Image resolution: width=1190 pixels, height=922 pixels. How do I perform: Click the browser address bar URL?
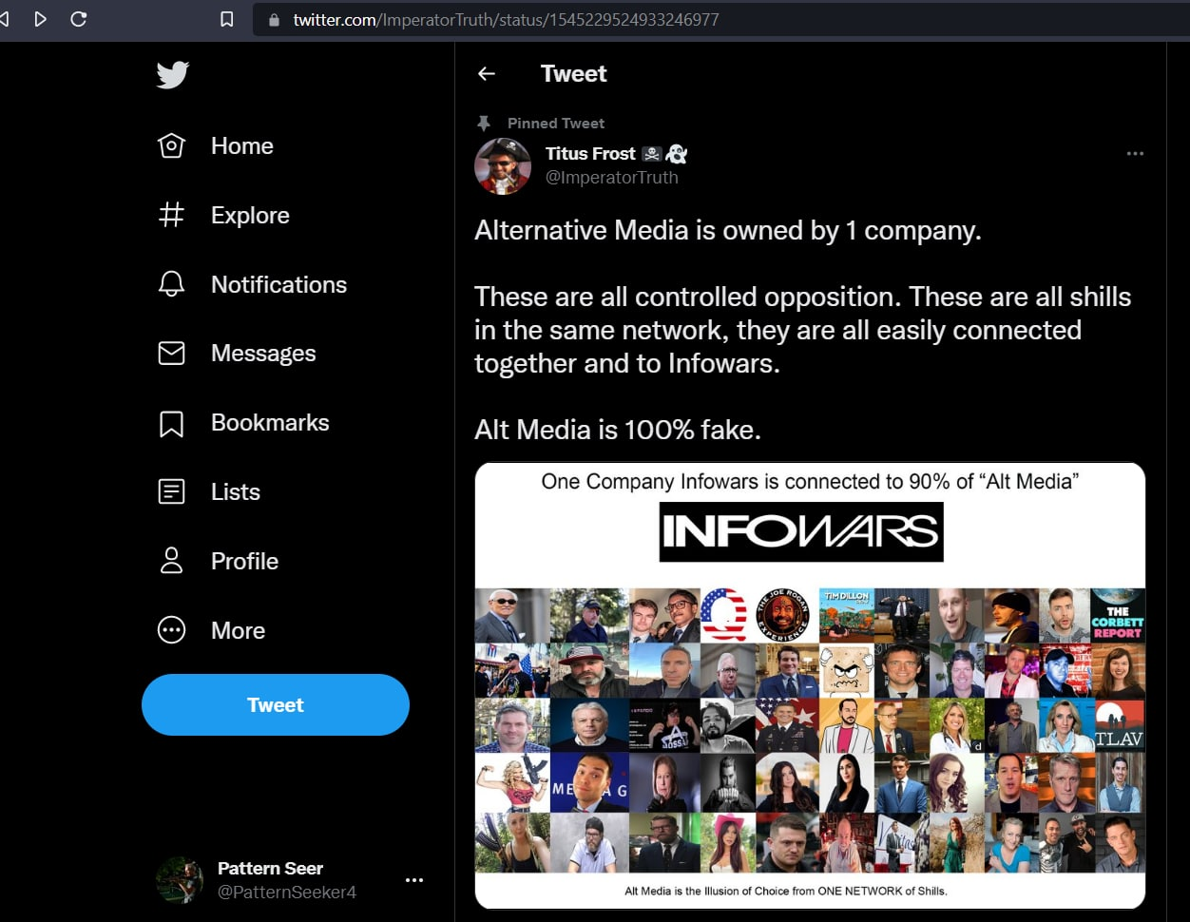tap(506, 20)
